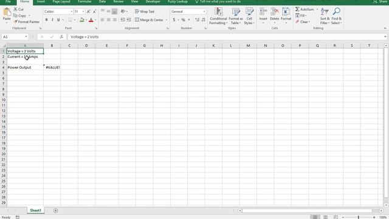The image size is (389, 219).
Task: Open the Clear dropdown
Action: coord(303,22)
